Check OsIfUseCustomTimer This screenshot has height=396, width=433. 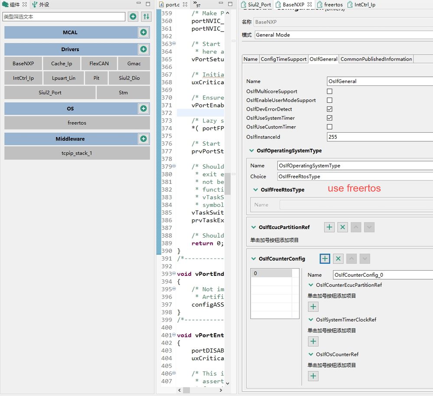click(329, 127)
